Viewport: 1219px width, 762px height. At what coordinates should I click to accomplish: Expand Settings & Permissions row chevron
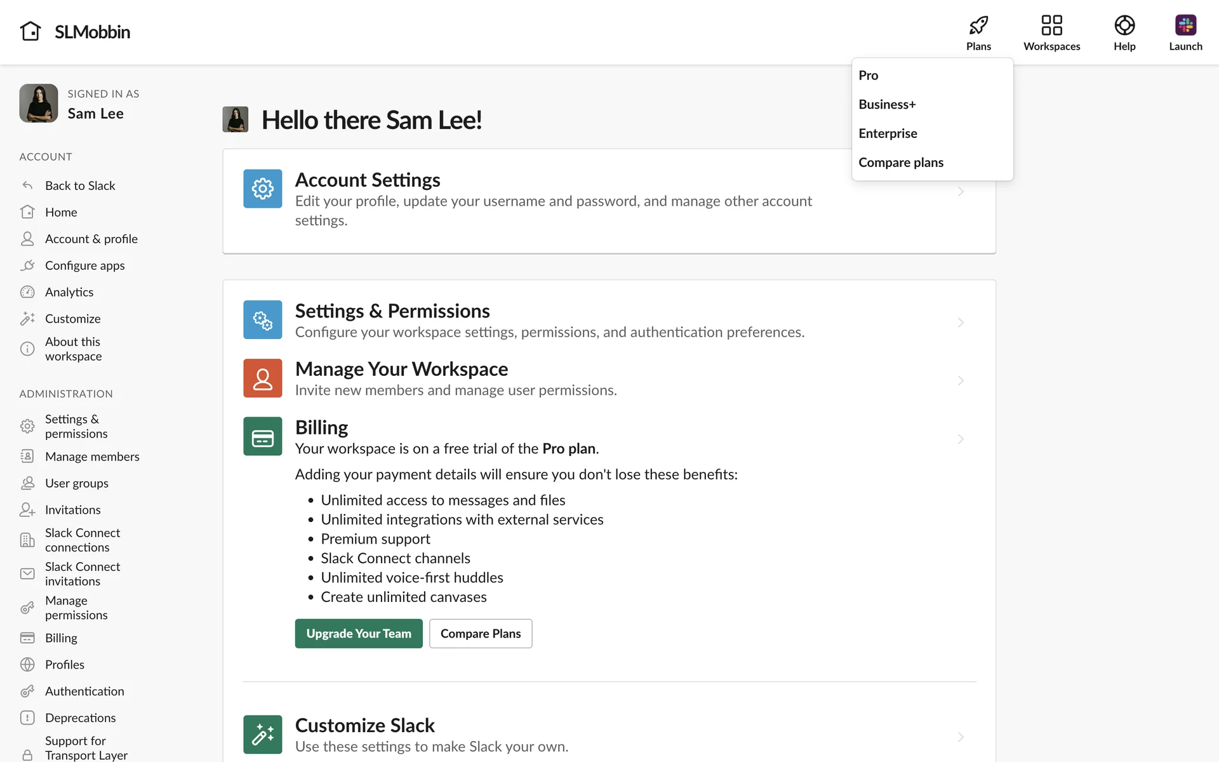tap(961, 323)
